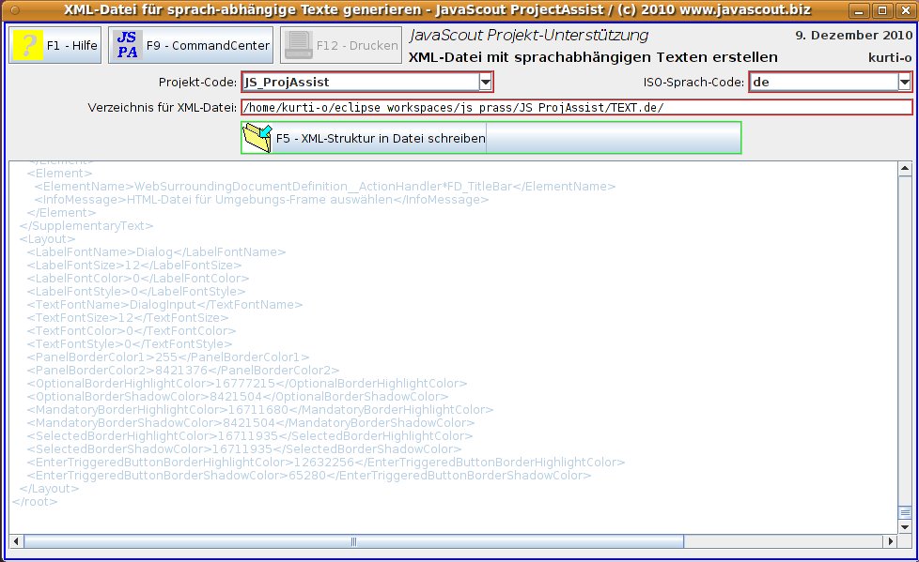Open CommandCenter via the JSPA icon
The height and width of the screenshot is (562, 919).
coord(127,45)
